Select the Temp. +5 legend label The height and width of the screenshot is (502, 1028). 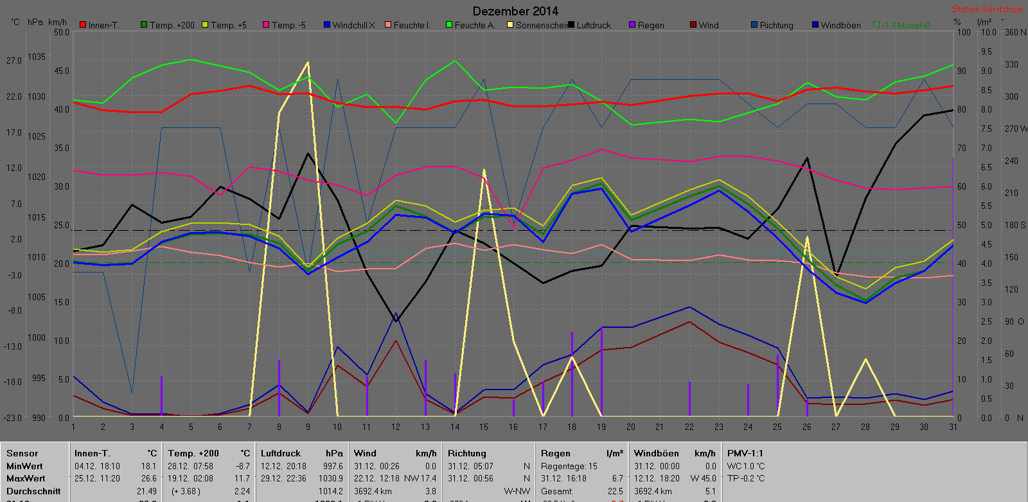[229, 26]
